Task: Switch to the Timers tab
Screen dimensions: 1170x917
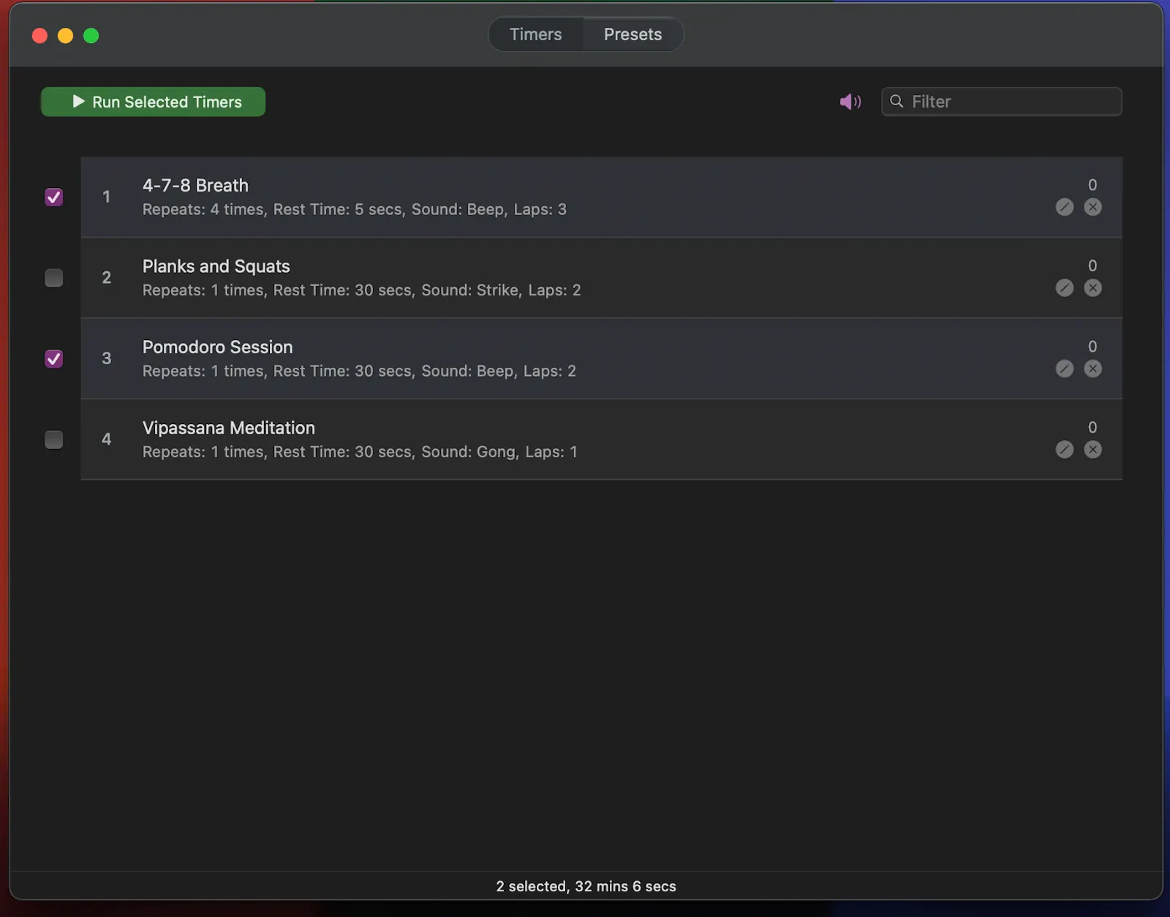Action: (x=536, y=34)
